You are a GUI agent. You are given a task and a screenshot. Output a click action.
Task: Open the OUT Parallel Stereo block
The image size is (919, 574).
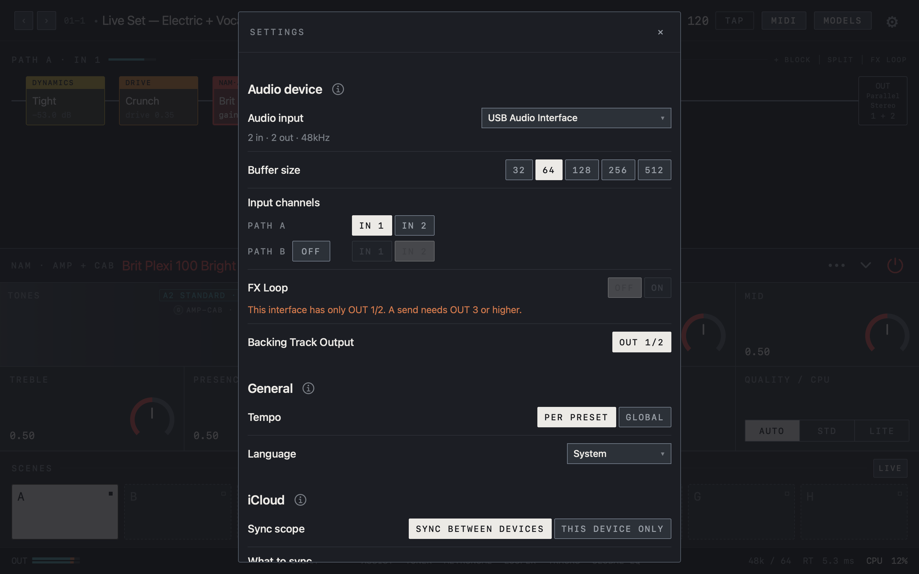tap(883, 100)
